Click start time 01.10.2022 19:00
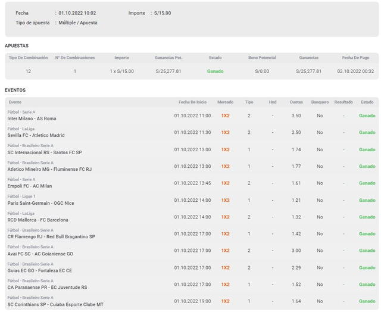 tap(192, 301)
